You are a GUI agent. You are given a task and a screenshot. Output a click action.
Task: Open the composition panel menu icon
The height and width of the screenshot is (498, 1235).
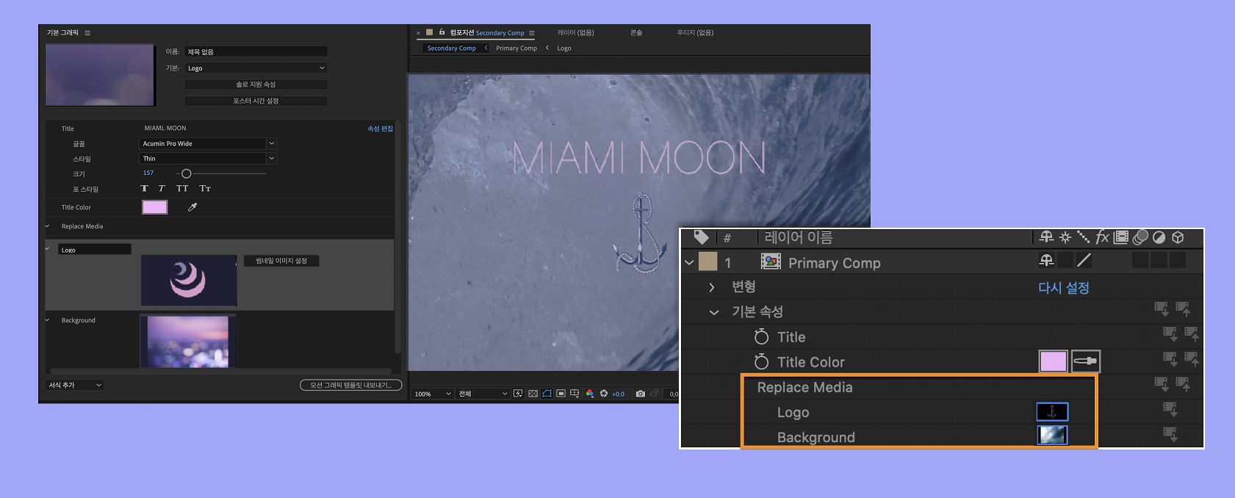pos(532,33)
